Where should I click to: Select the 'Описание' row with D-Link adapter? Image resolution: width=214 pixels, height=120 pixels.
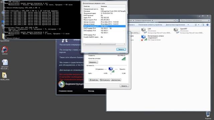104,11
